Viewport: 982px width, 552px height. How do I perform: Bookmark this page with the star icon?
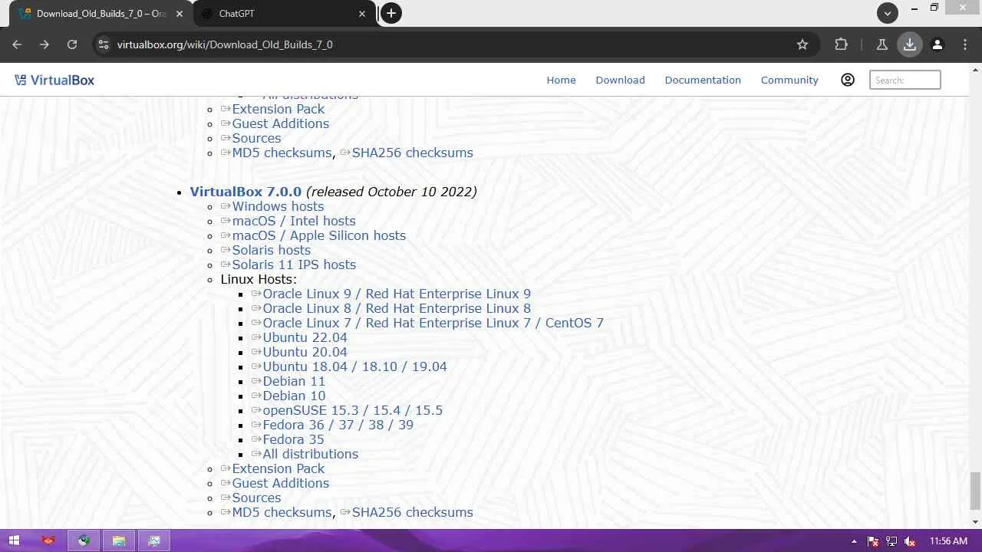[x=802, y=44]
